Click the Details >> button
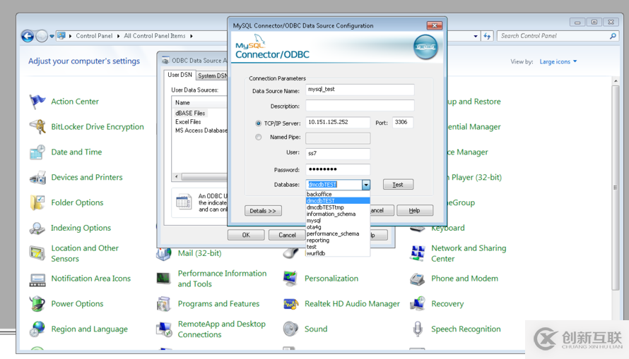 [x=263, y=211]
